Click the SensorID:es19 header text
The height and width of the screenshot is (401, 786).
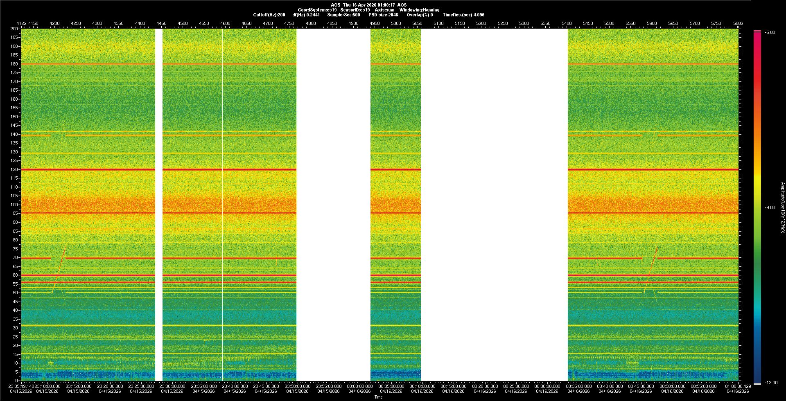point(355,10)
